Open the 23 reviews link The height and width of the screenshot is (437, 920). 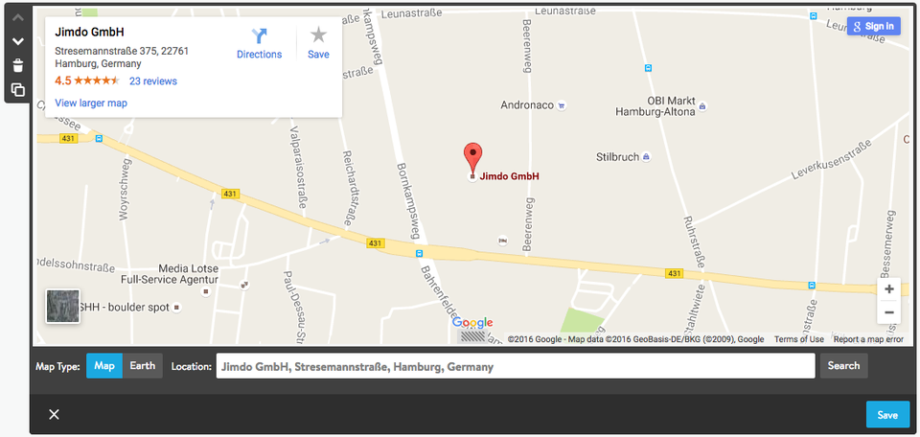click(153, 80)
